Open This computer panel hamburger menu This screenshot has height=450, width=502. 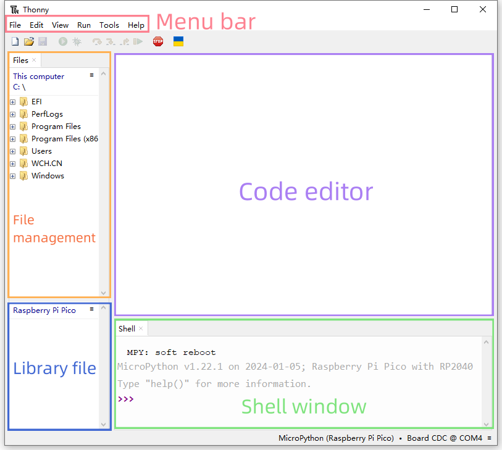91,75
